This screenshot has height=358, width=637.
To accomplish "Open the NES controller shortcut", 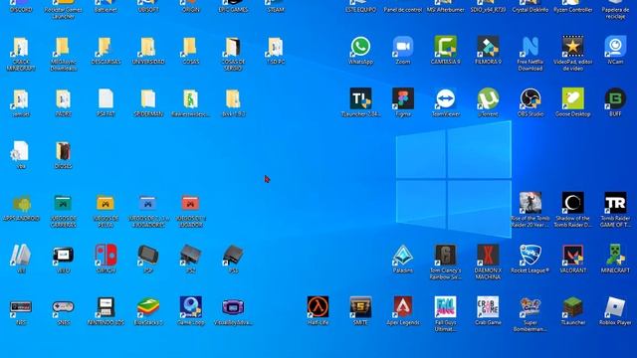I will [21, 307].
